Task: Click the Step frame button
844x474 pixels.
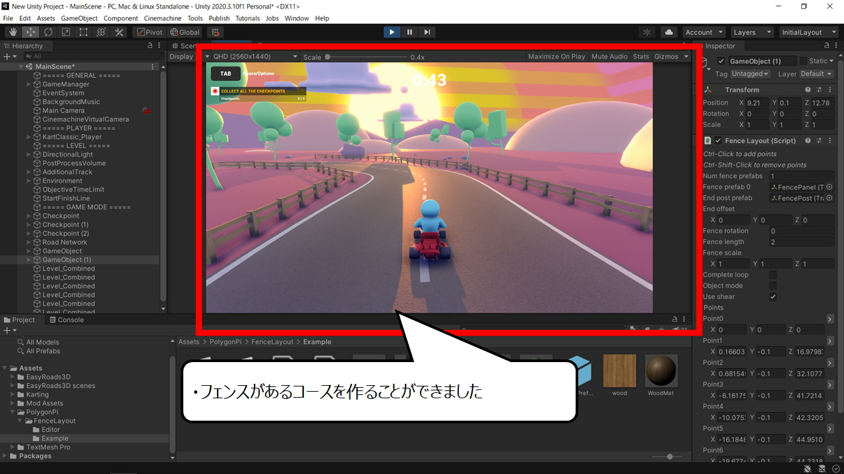Action: pos(427,32)
